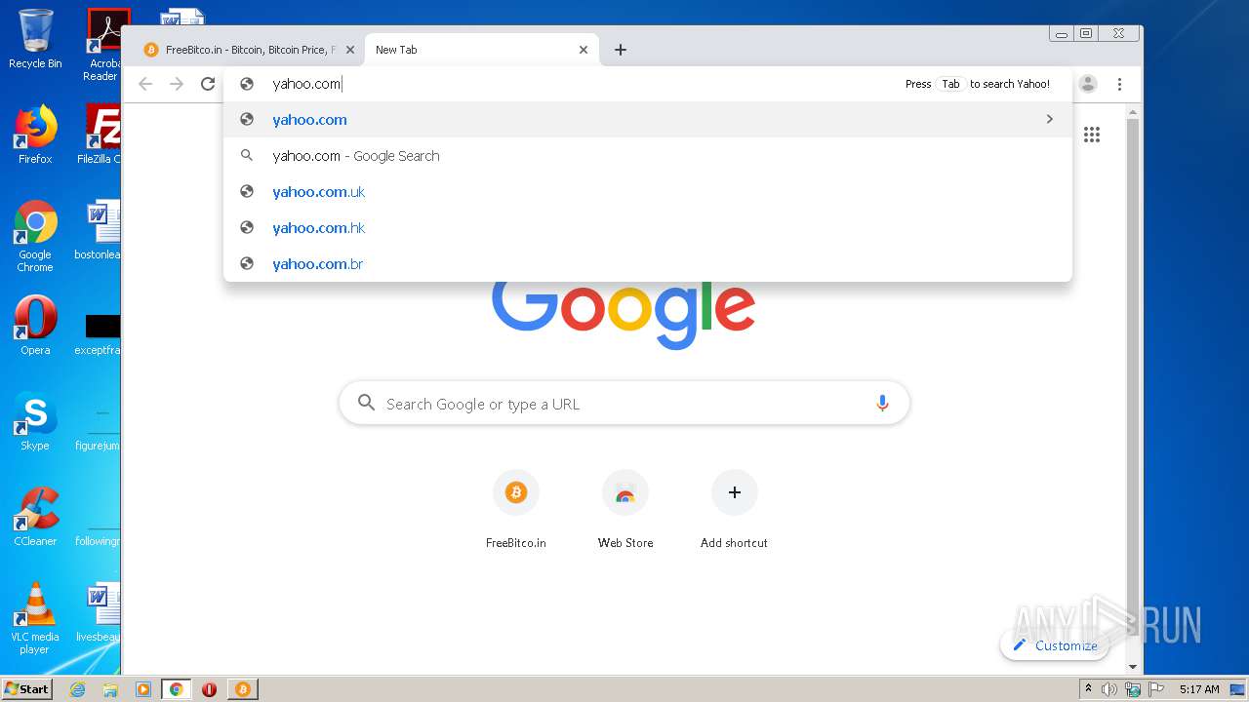Click the Google logo
This screenshot has height=702, width=1249.
(624, 314)
